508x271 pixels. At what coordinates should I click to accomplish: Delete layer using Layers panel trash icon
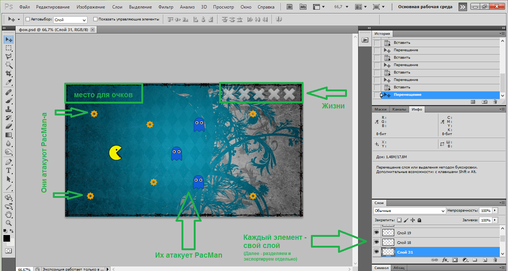point(495,260)
